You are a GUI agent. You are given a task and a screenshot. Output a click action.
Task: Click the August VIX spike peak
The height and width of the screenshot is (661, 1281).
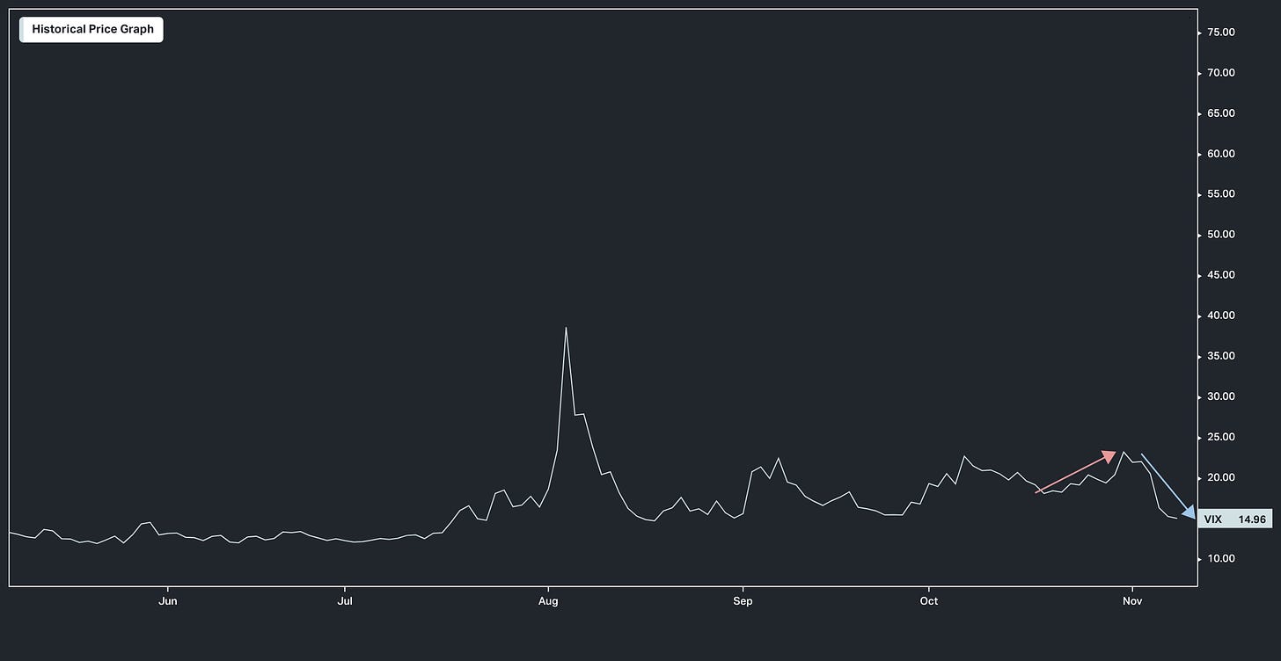[566, 328]
